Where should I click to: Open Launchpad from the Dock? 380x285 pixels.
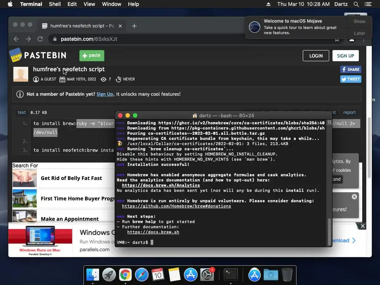click(109, 275)
